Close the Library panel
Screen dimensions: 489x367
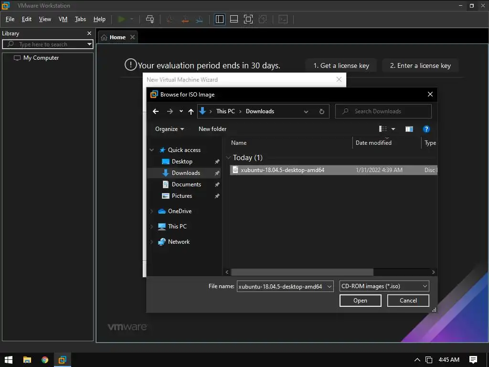(89, 33)
